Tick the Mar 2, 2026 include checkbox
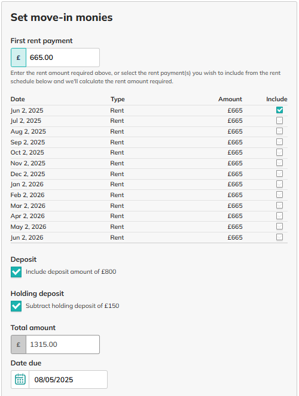The height and width of the screenshot is (396, 299). pyautogui.click(x=279, y=205)
